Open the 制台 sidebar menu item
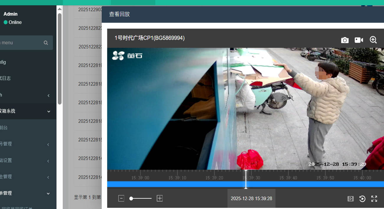 (4, 128)
